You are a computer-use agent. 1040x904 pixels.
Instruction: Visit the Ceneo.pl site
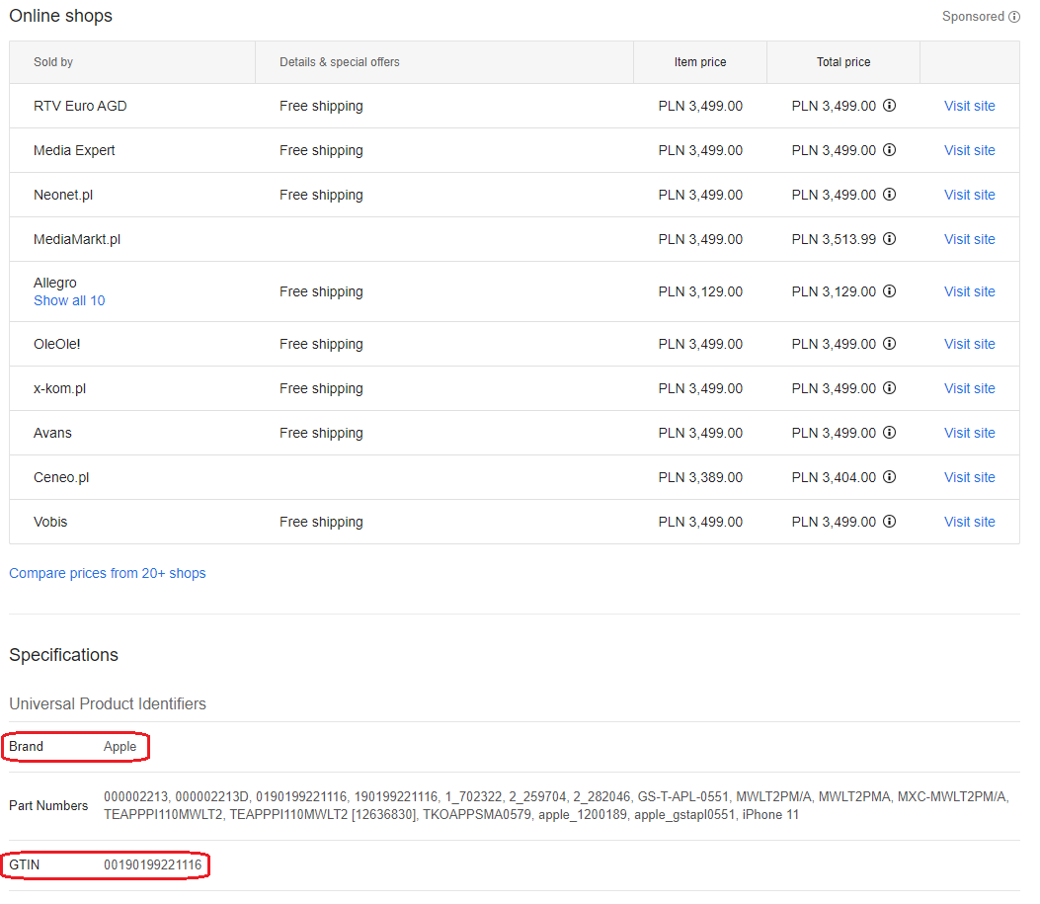(970, 477)
